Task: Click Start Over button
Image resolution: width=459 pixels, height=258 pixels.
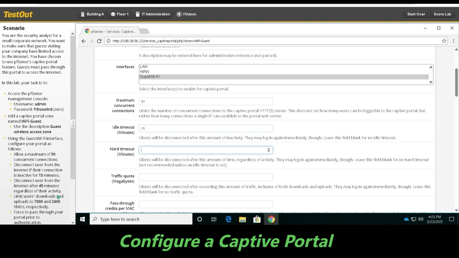Action: tap(416, 14)
